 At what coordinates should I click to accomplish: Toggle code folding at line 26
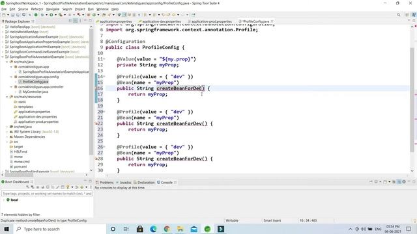104,147
